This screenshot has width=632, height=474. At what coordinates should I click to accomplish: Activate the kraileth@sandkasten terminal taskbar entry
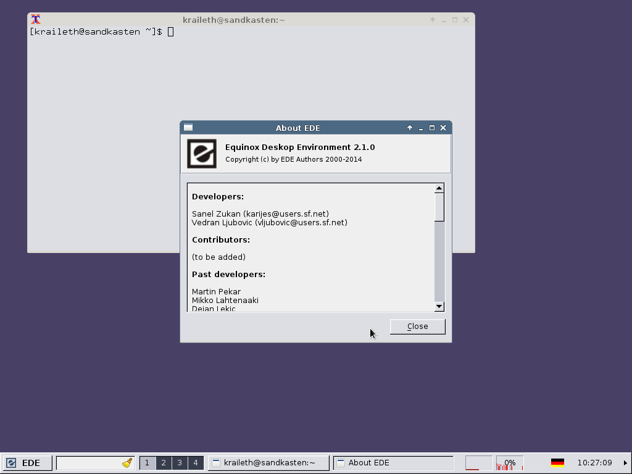pos(268,463)
